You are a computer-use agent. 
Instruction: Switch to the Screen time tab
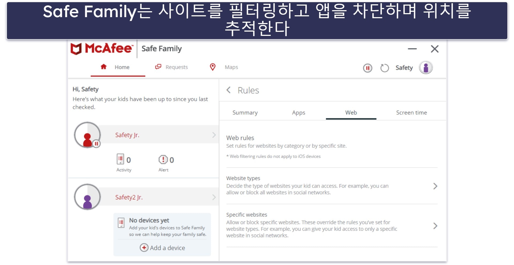pos(411,113)
